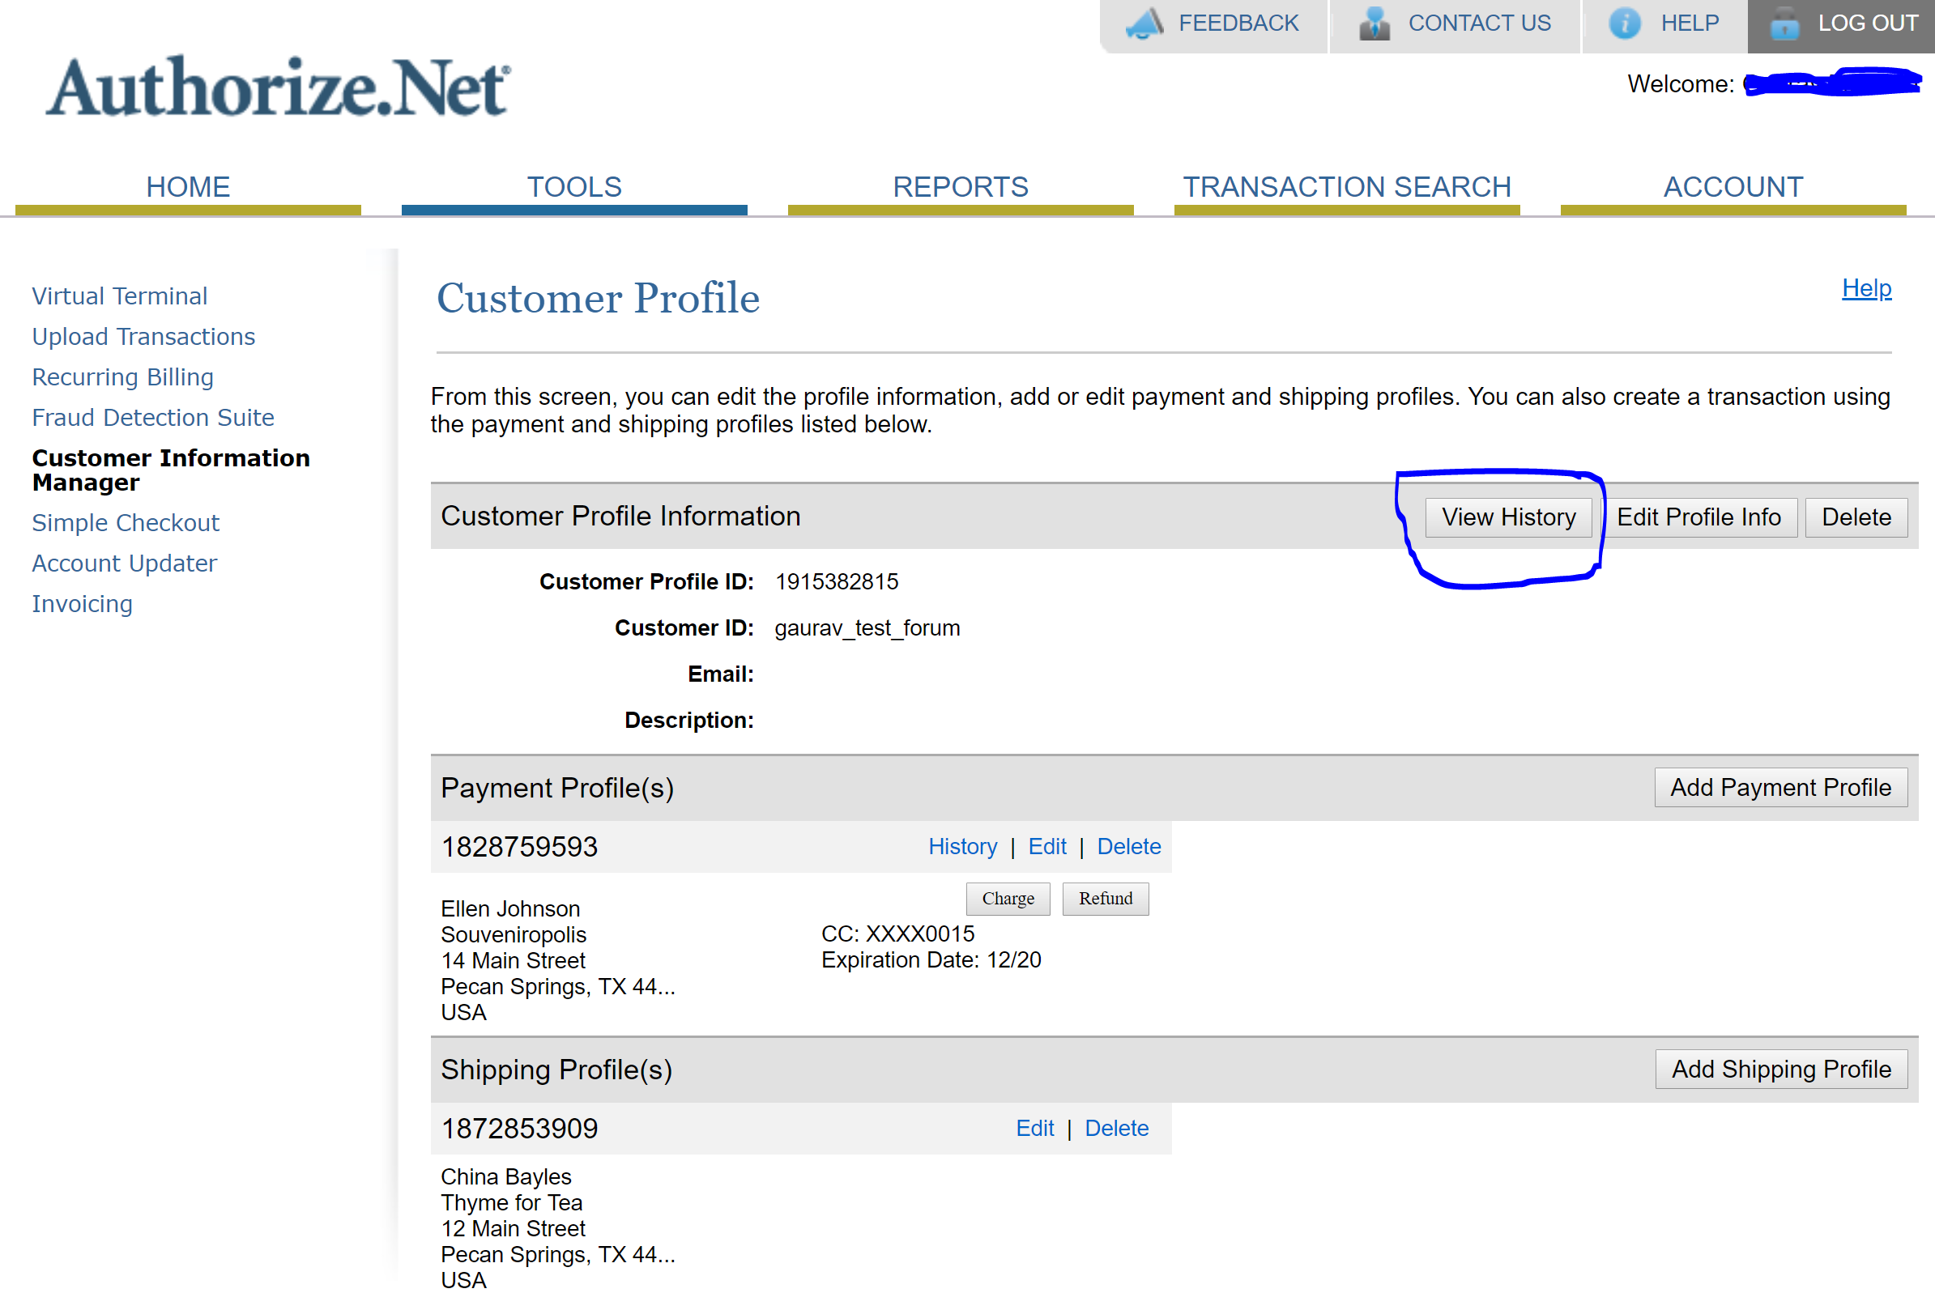Image resolution: width=1935 pixels, height=1310 pixels.
Task: Click Edit Profile Info button
Action: (x=1698, y=517)
